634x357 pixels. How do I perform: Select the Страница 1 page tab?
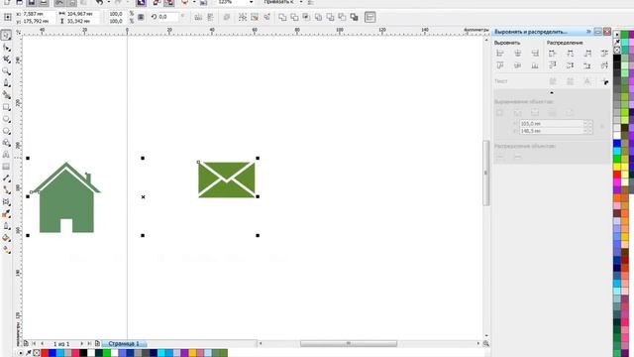click(x=124, y=344)
